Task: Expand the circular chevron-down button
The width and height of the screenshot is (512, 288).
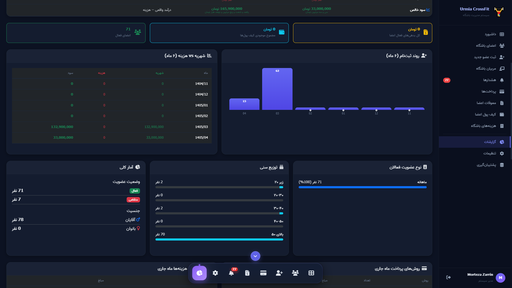Action: point(255,256)
